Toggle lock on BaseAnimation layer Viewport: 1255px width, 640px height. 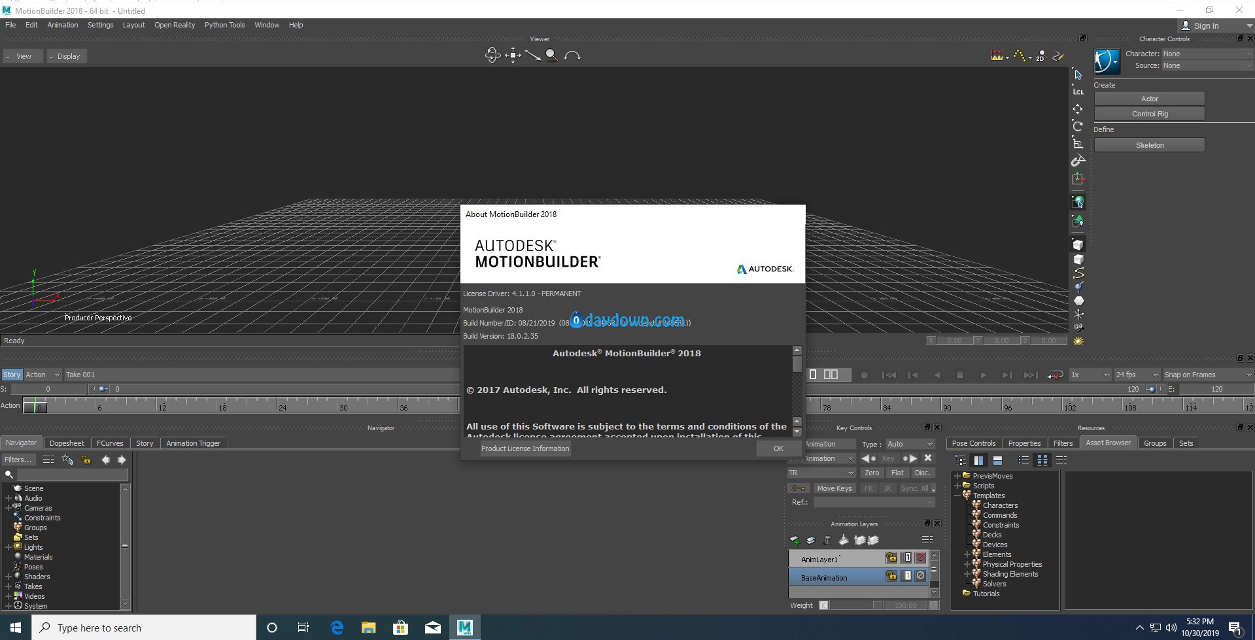[891, 576]
